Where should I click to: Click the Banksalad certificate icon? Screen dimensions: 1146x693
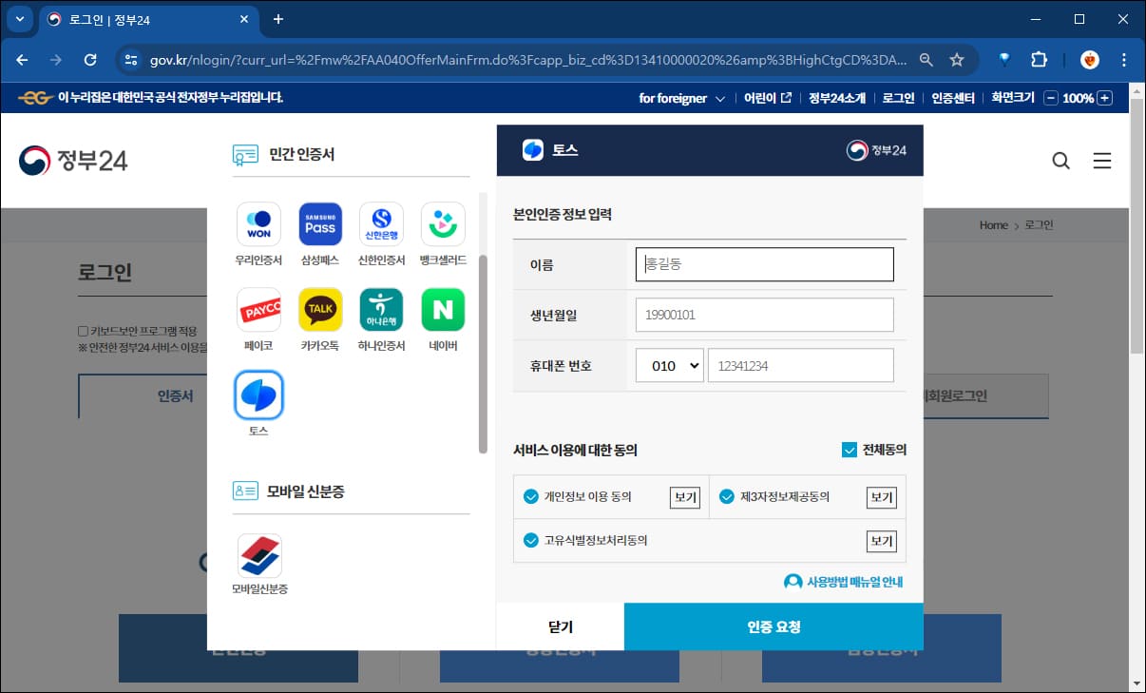pyautogui.click(x=442, y=224)
